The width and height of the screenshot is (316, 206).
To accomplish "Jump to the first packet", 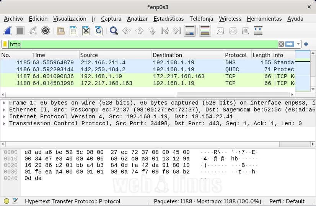I will (165, 31).
